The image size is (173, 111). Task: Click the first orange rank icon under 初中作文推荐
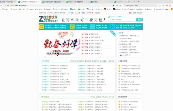[x=119, y=101]
